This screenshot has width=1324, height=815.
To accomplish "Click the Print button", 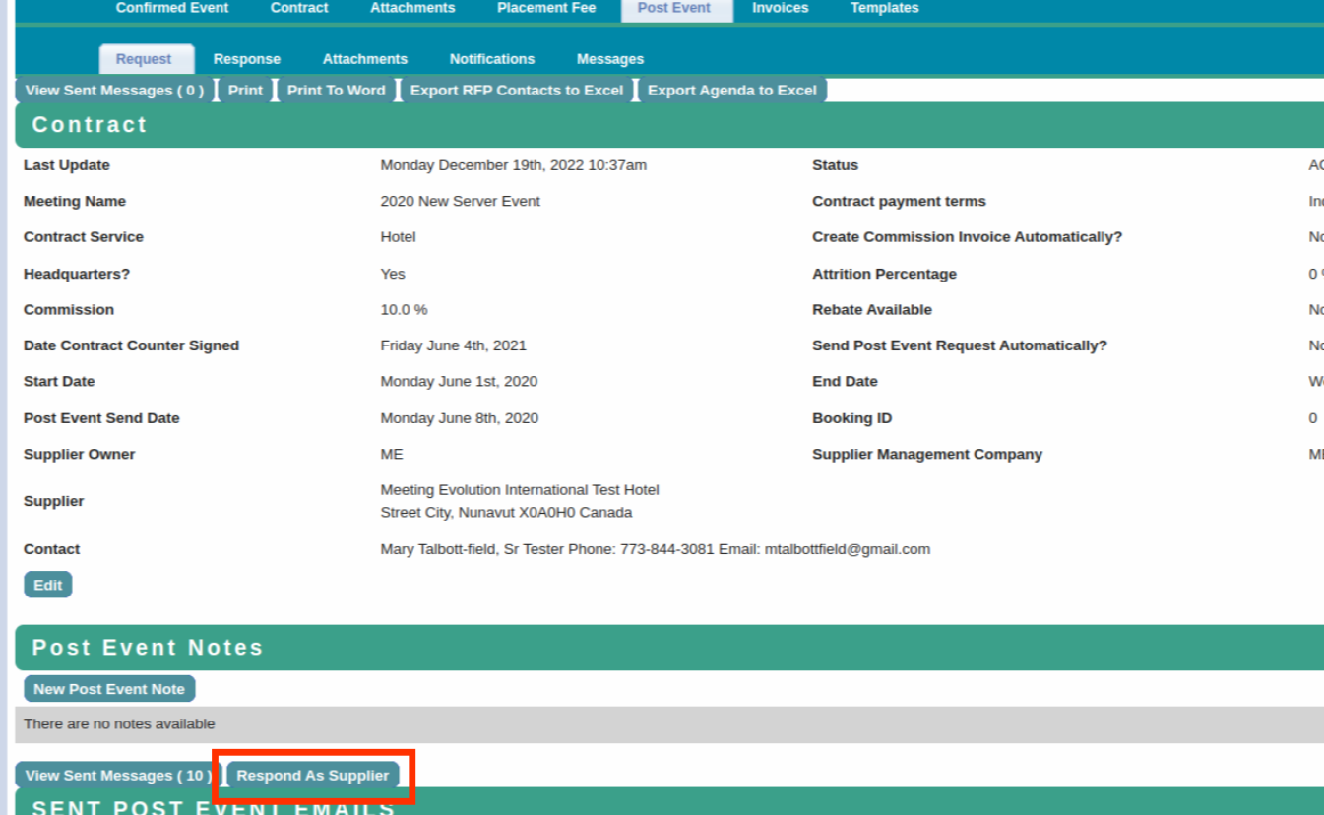I will 244,90.
